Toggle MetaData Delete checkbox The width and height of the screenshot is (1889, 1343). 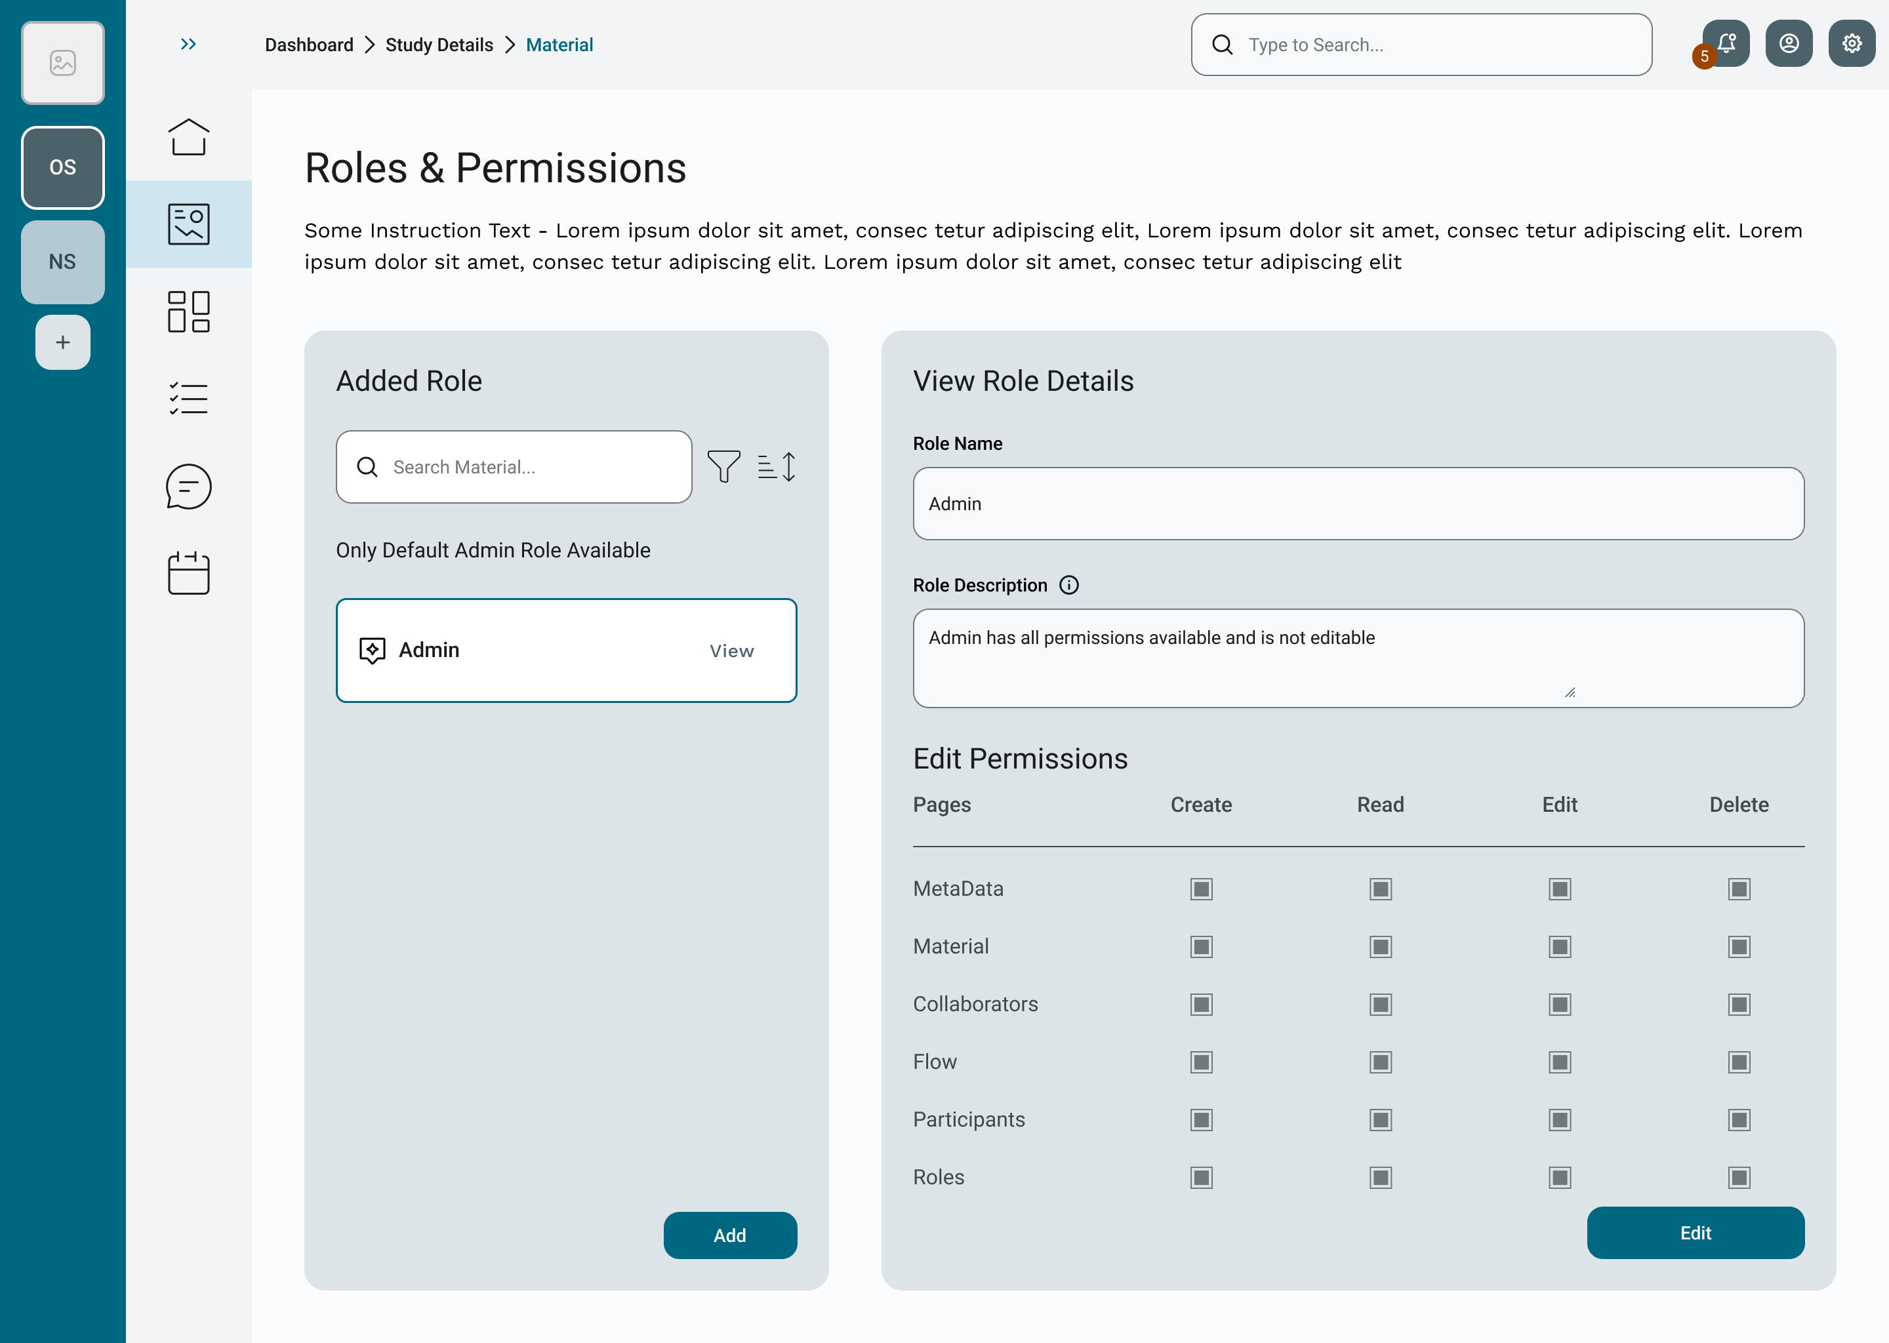click(1739, 889)
